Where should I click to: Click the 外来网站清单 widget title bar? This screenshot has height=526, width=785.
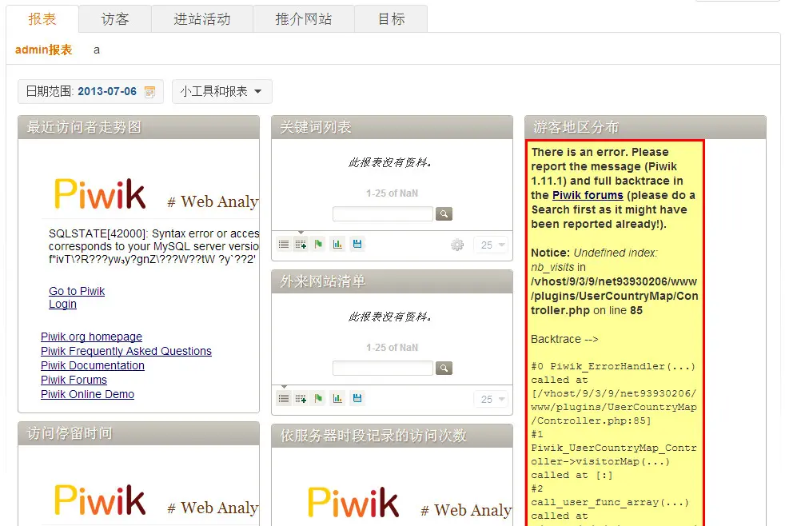pyautogui.click(x=392, y=281)
